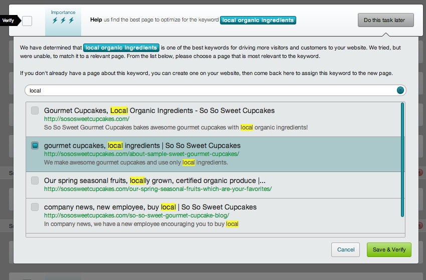Select title 'company news, new employee, buy local'
The image size is (426, 280).
pyautogui.click(x=150, y=207)
